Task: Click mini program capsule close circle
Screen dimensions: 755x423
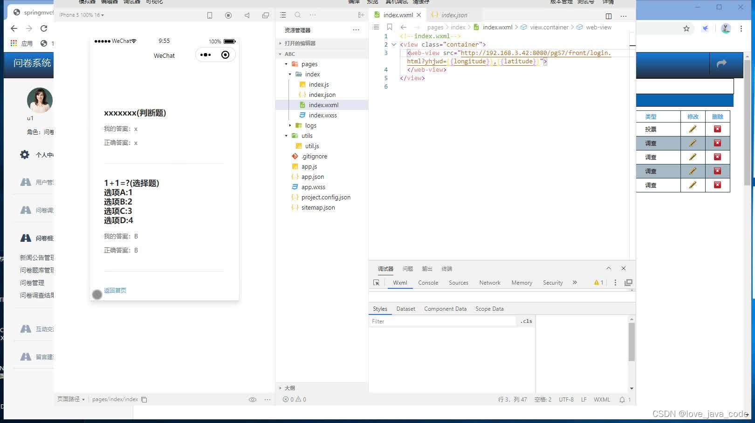Action: pos(226,55)
